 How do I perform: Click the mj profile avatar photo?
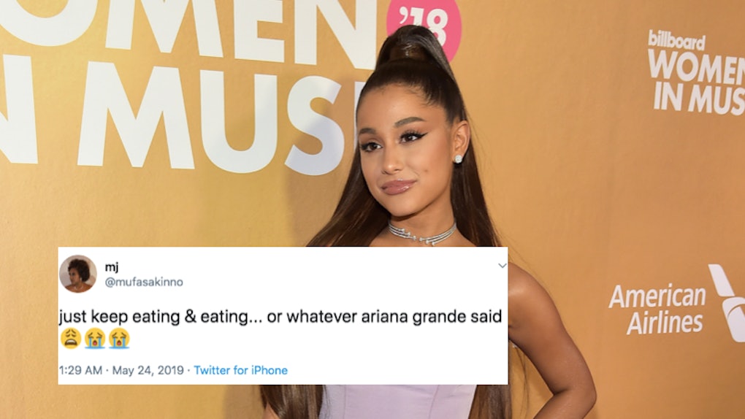(78, 274)
